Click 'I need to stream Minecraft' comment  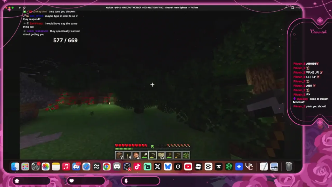click(311, 101)
